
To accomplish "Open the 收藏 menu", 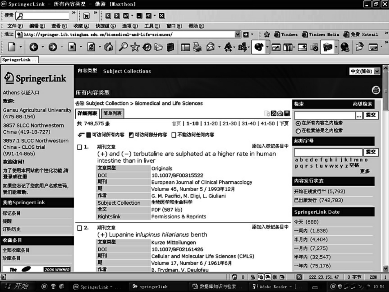I will pos(82,26).
